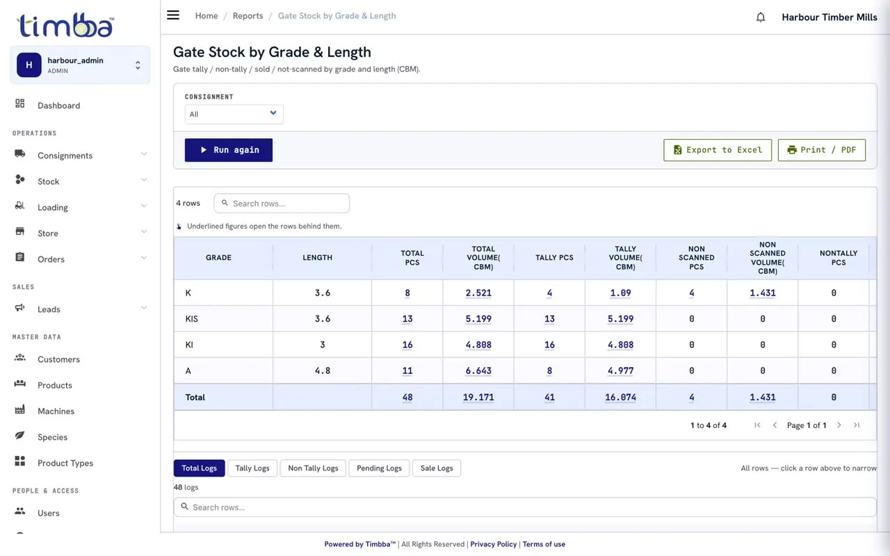Click the Machines factory icon
Viewport: 890px width, 556px height.
(x=20, y=409)
